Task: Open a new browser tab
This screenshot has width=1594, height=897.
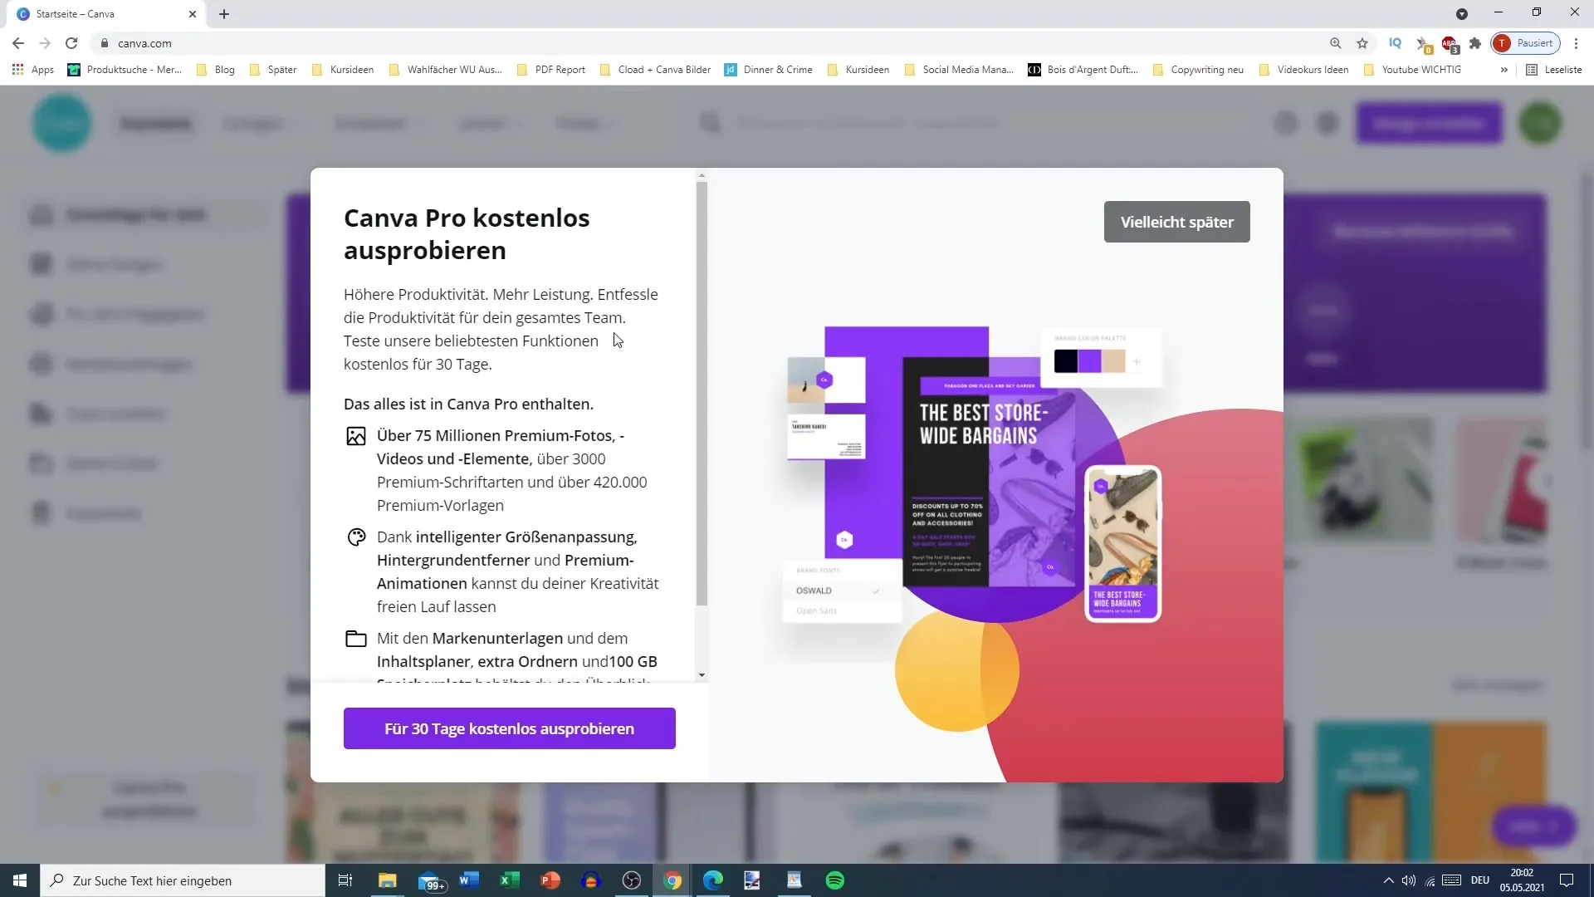Action: click(x=224, y=14)
